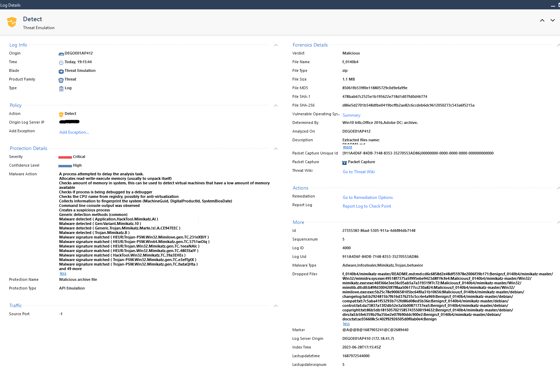
Task: Click the up arrow to view previous log
Action: point(542,20)
